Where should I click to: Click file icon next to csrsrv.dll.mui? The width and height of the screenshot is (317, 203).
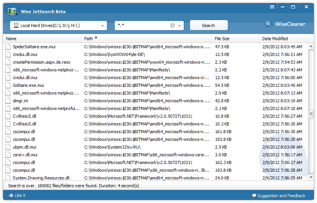[x=8, y=155]
